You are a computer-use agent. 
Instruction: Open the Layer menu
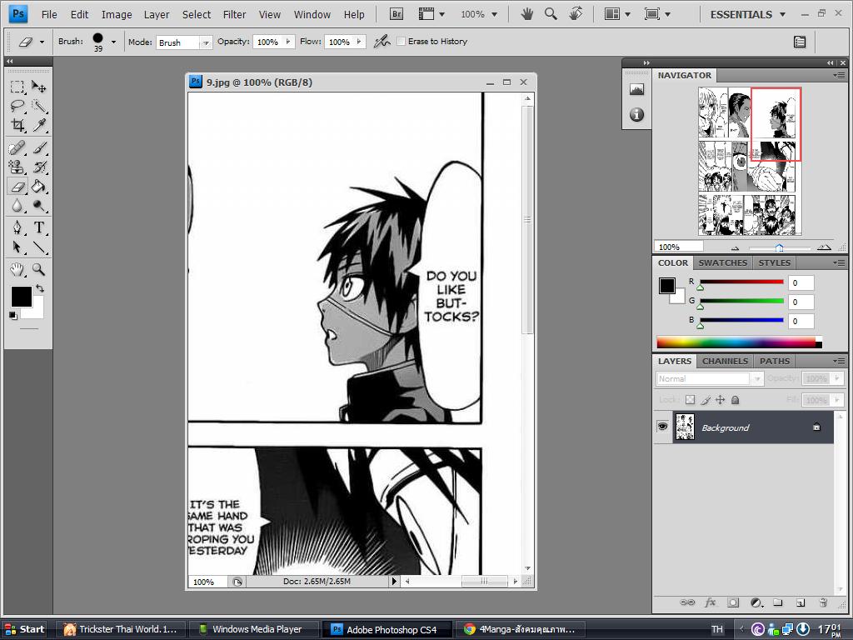point(157,15)
